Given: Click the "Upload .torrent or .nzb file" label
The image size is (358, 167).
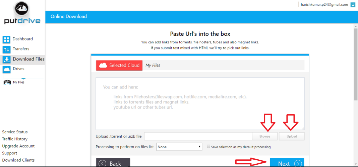Looking at the screenshot, I should [x=119, y=137].
